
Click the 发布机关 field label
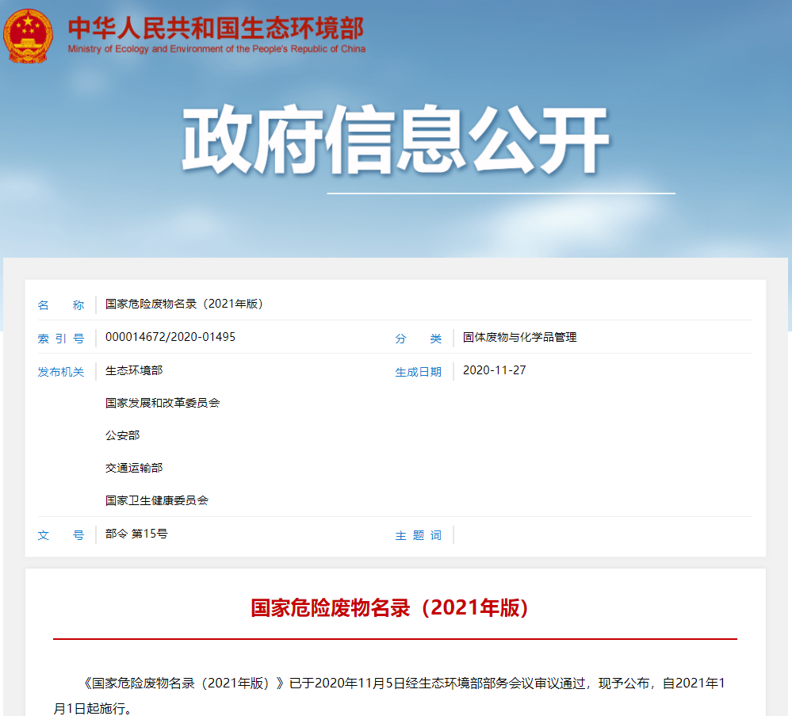[61, 372]
